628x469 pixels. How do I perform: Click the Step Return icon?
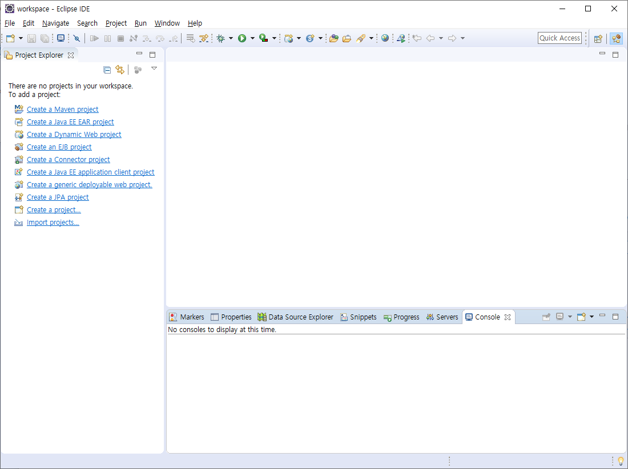click(174, 38)
